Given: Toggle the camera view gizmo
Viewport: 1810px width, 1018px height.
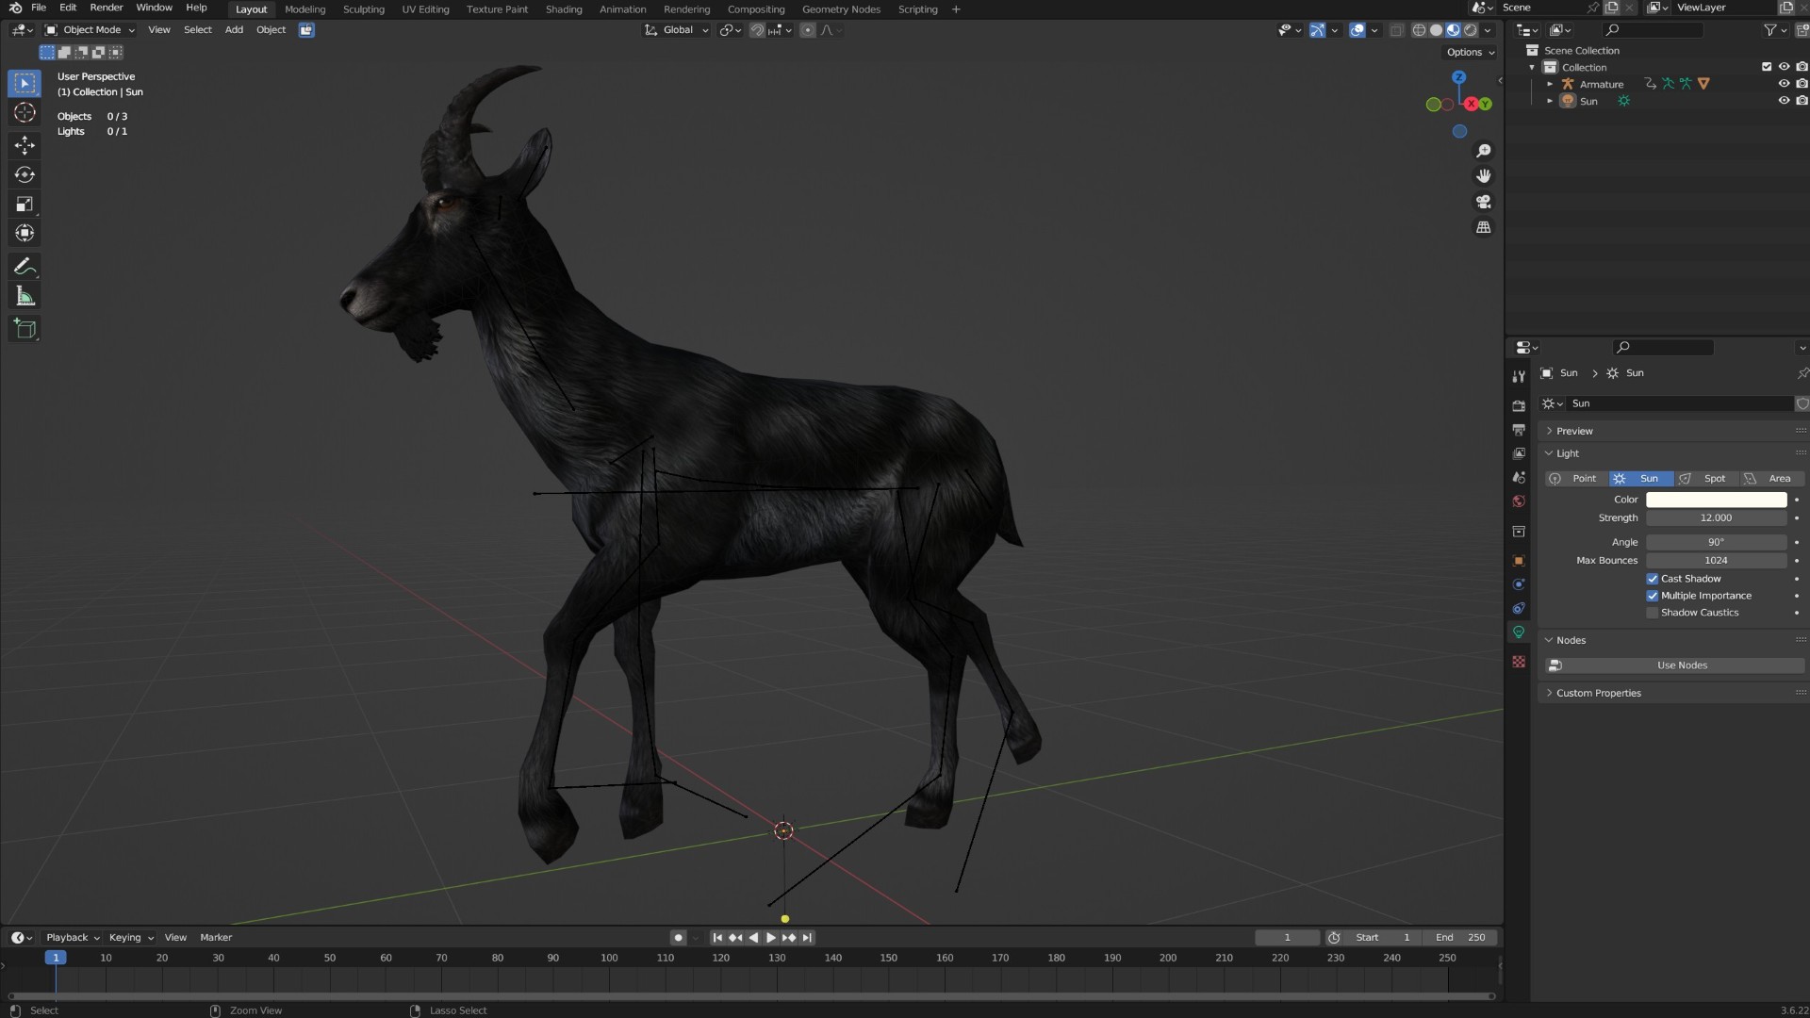Looking at the screenshot, I should coord(1483,202).
